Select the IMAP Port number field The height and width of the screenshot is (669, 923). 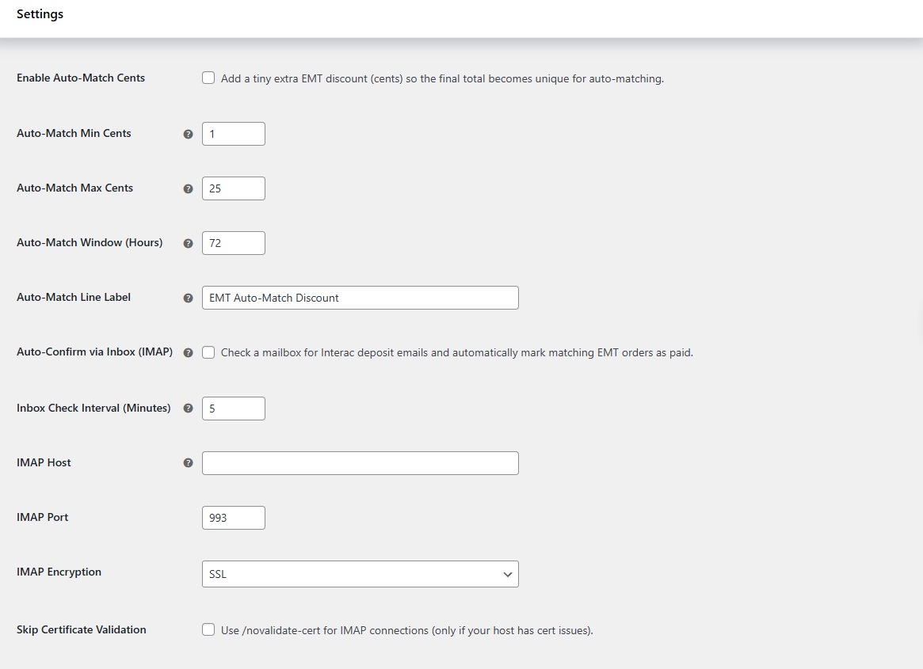(233, 518)
